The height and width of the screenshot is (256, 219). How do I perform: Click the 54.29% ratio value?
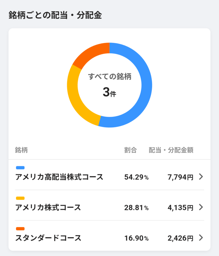(x=136, y=177)
